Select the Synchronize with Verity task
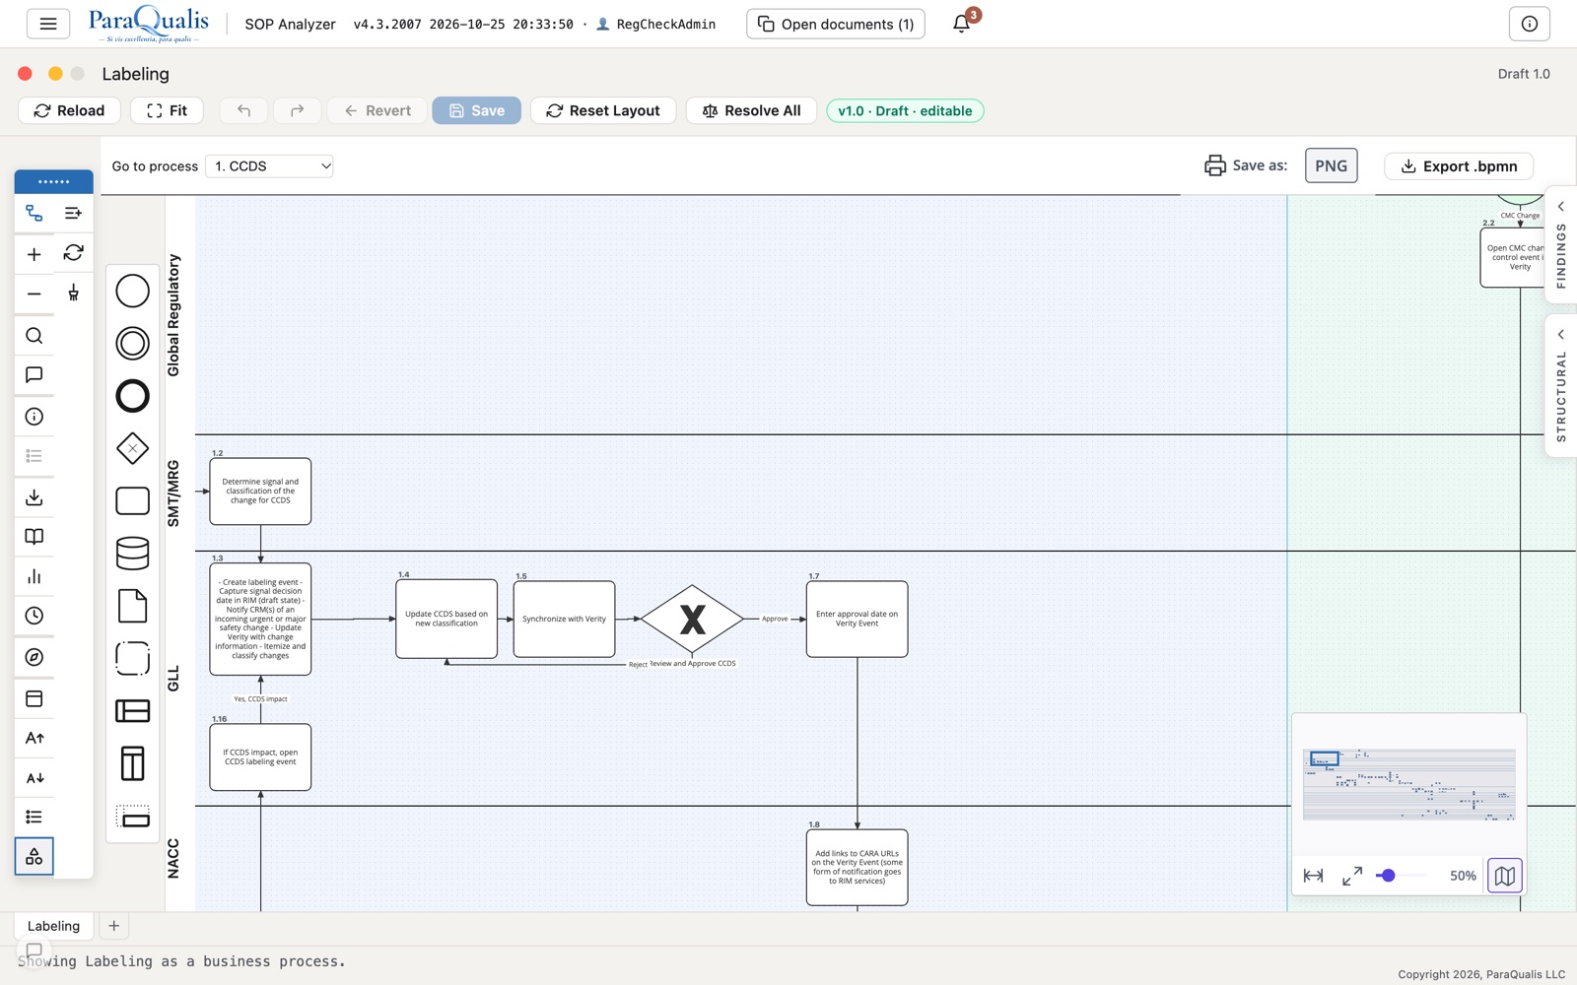 [x=564, y=619]
